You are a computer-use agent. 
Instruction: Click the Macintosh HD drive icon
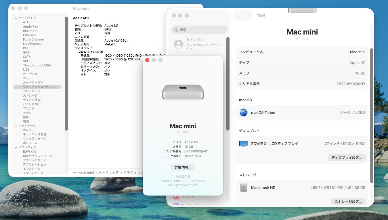pos(243,188)
